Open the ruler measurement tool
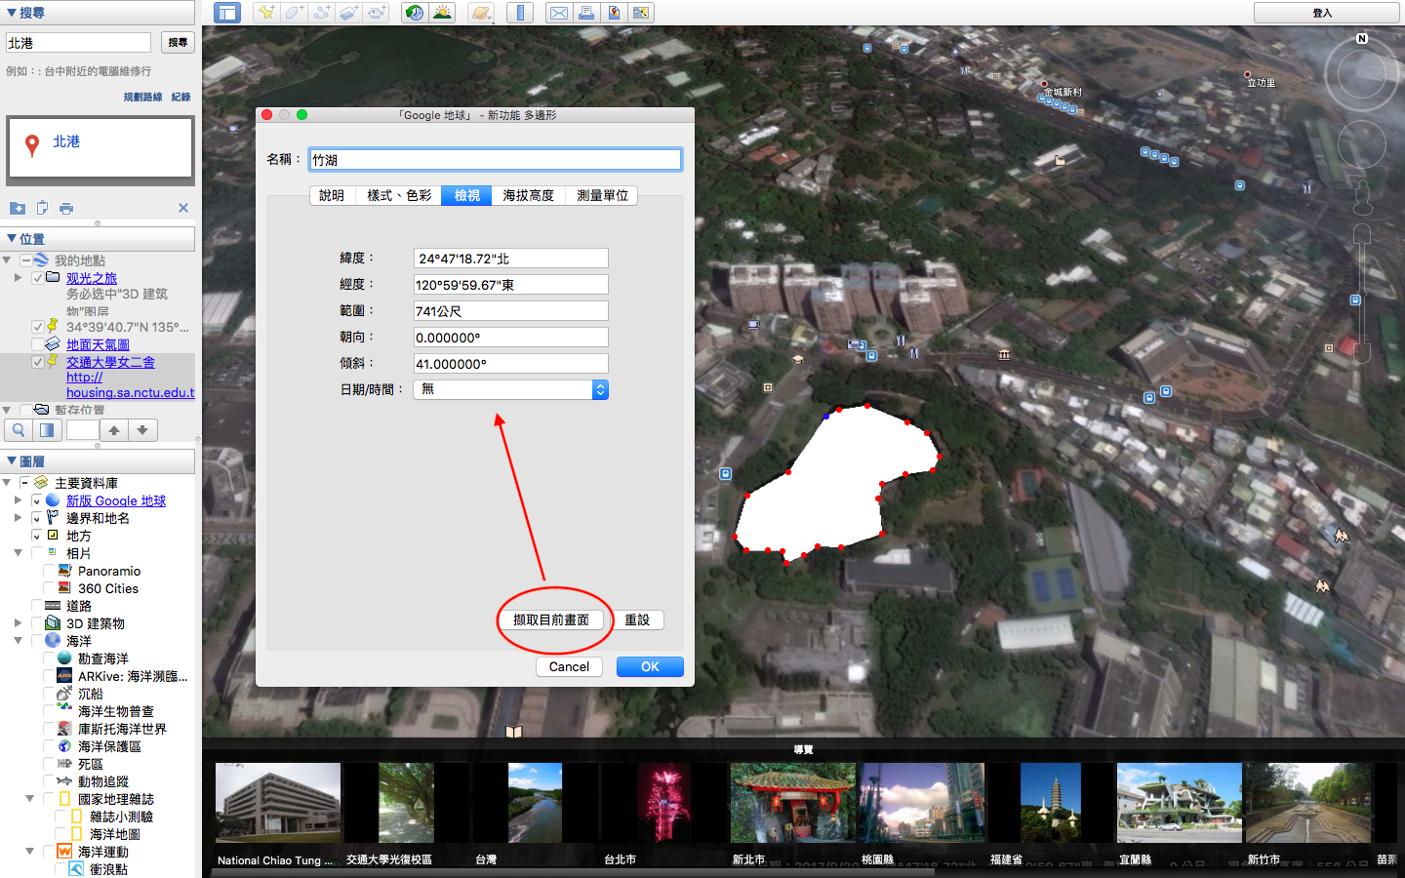This screenshot has height=878, width=1405. pos(520,13)
